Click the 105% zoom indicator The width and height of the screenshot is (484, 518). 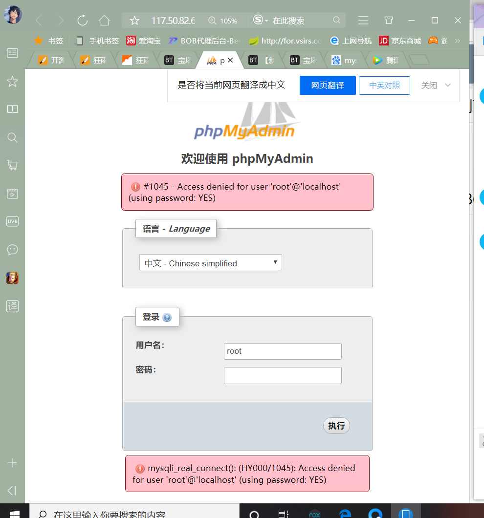click(x=223, y=21)
